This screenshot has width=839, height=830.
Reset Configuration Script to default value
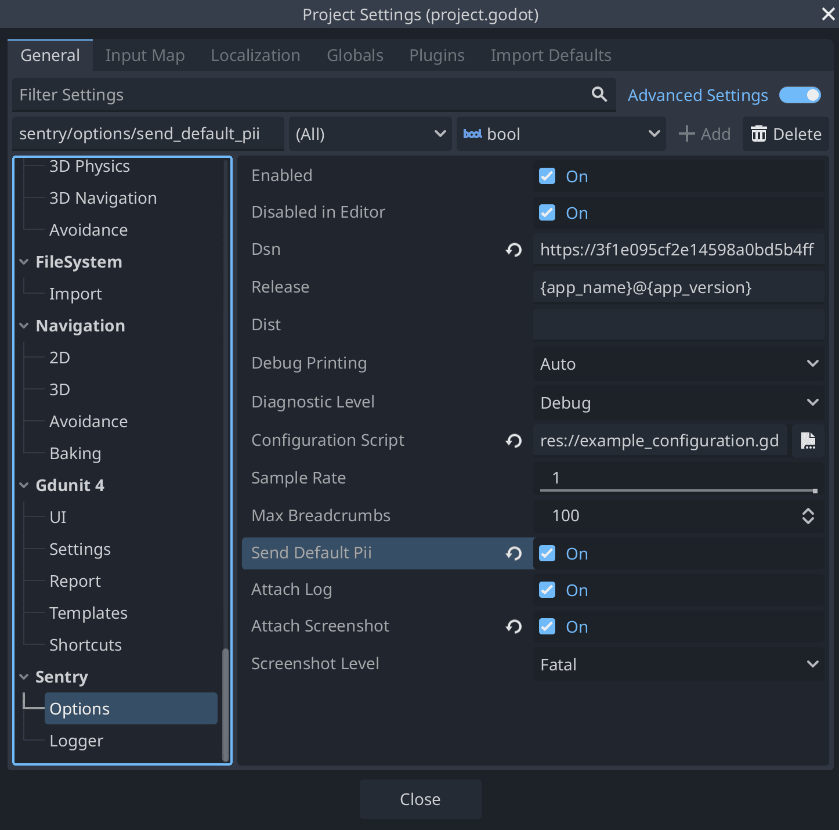pyautogui.click(x=513, y=441)
